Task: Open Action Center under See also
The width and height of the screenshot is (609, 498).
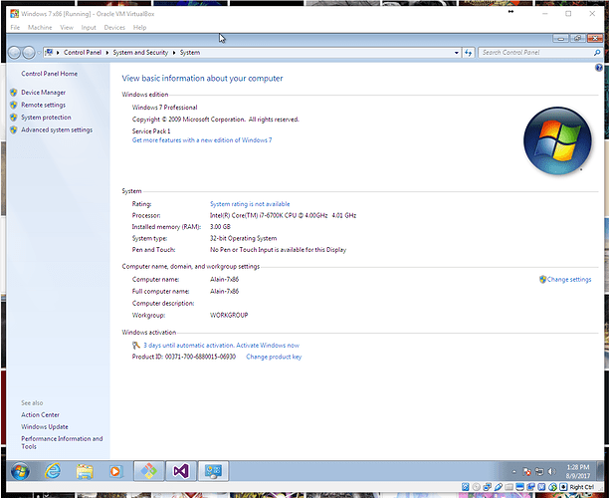Action: click(x=40, y=414)
